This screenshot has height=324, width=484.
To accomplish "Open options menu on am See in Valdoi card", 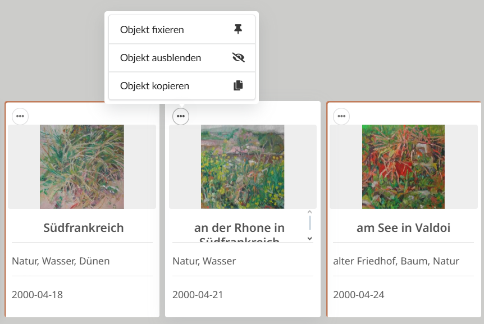I will (341, 116).
